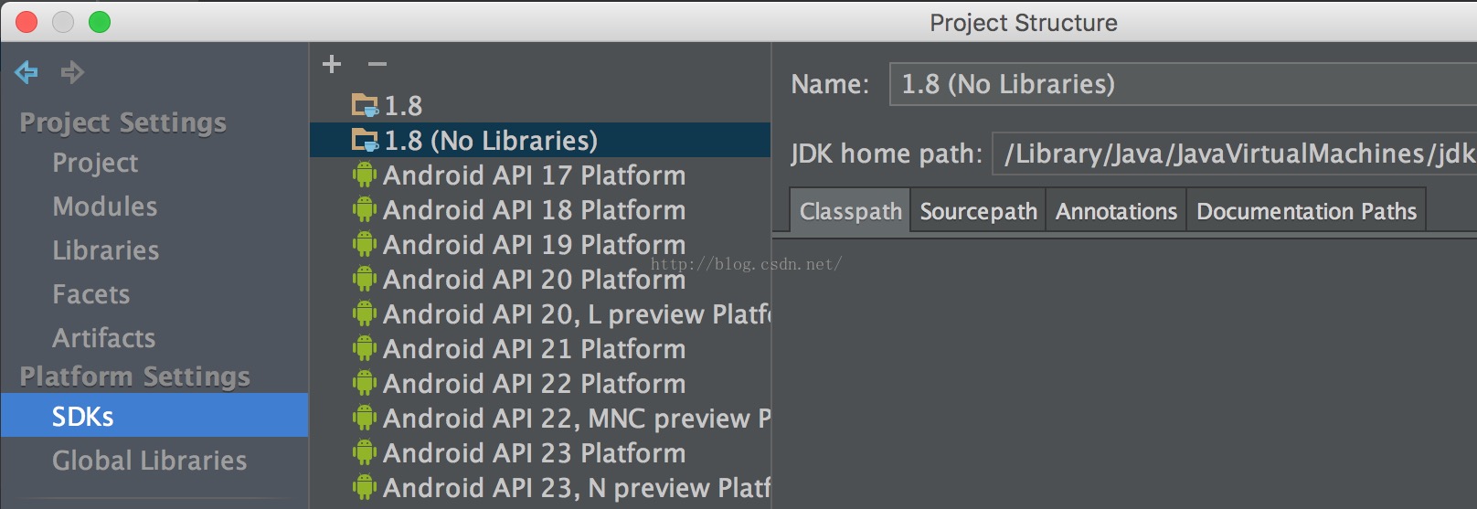Click the 1.8 JDK folder icon

365,106
